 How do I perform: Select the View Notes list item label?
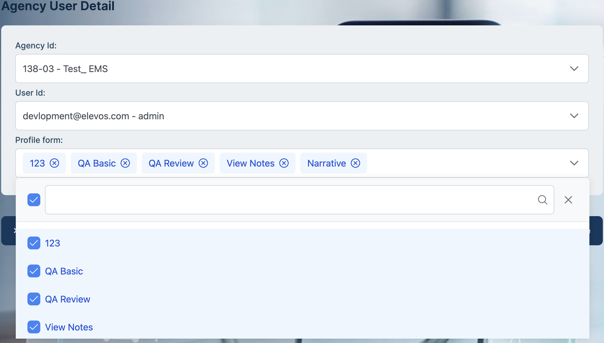tap(69, 327)
